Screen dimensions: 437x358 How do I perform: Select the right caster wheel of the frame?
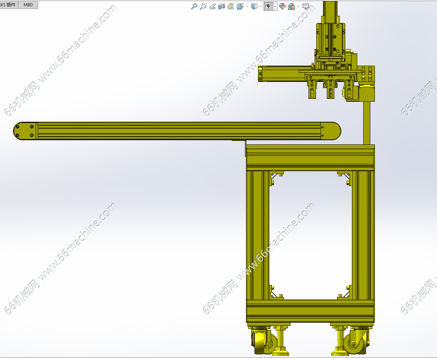pyautogui.click(x=353, y=342)
